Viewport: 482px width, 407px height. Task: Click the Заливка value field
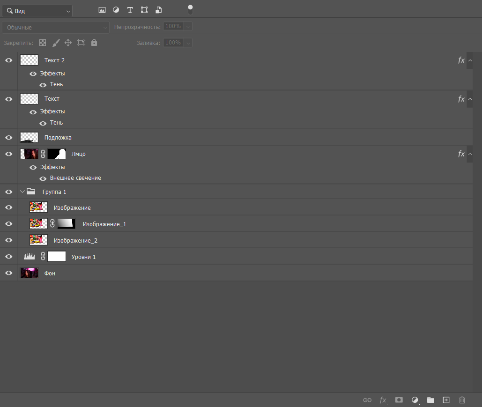(x=173, y=43)
